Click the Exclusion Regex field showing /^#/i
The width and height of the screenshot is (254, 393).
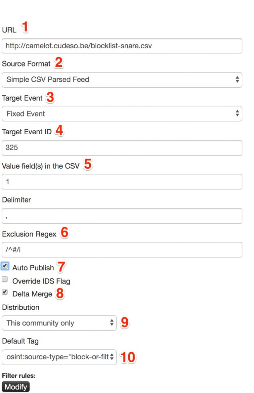[x=122, y=250]
